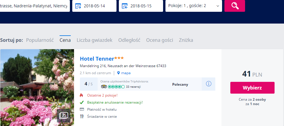Click the fork and knife breakfast icon
The image size is (284, 126).
[82, 116]
